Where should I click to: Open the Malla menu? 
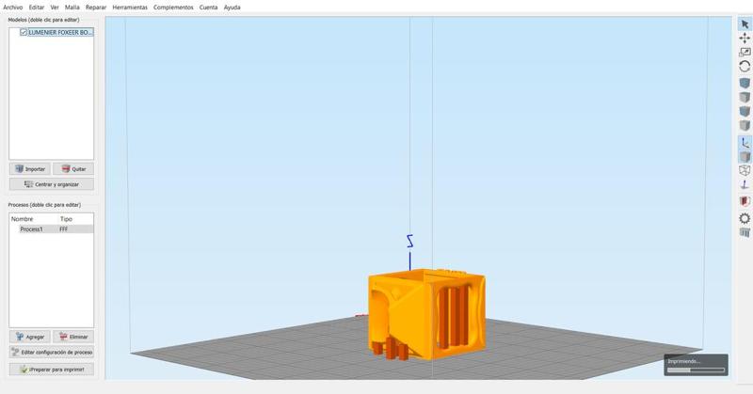point(72,8)
